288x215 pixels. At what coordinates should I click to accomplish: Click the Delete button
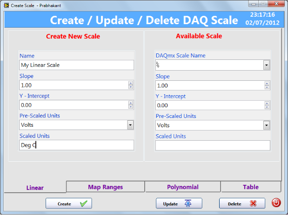tap(242, 203)
